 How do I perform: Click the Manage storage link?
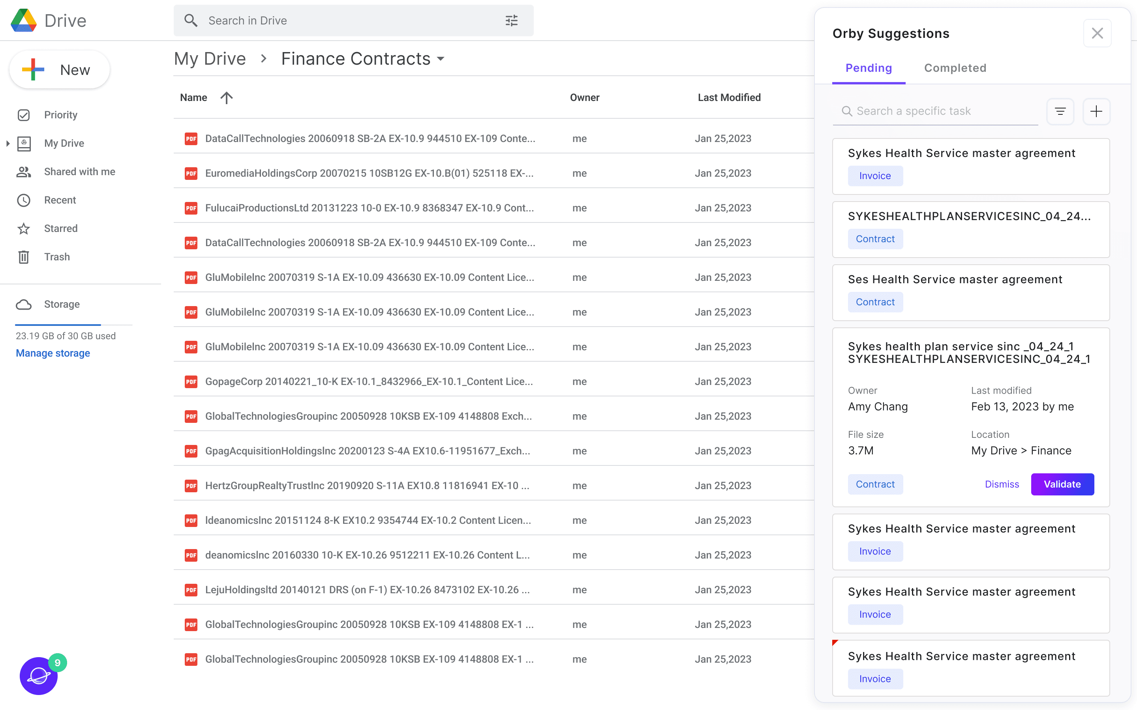tap(53, 353)
